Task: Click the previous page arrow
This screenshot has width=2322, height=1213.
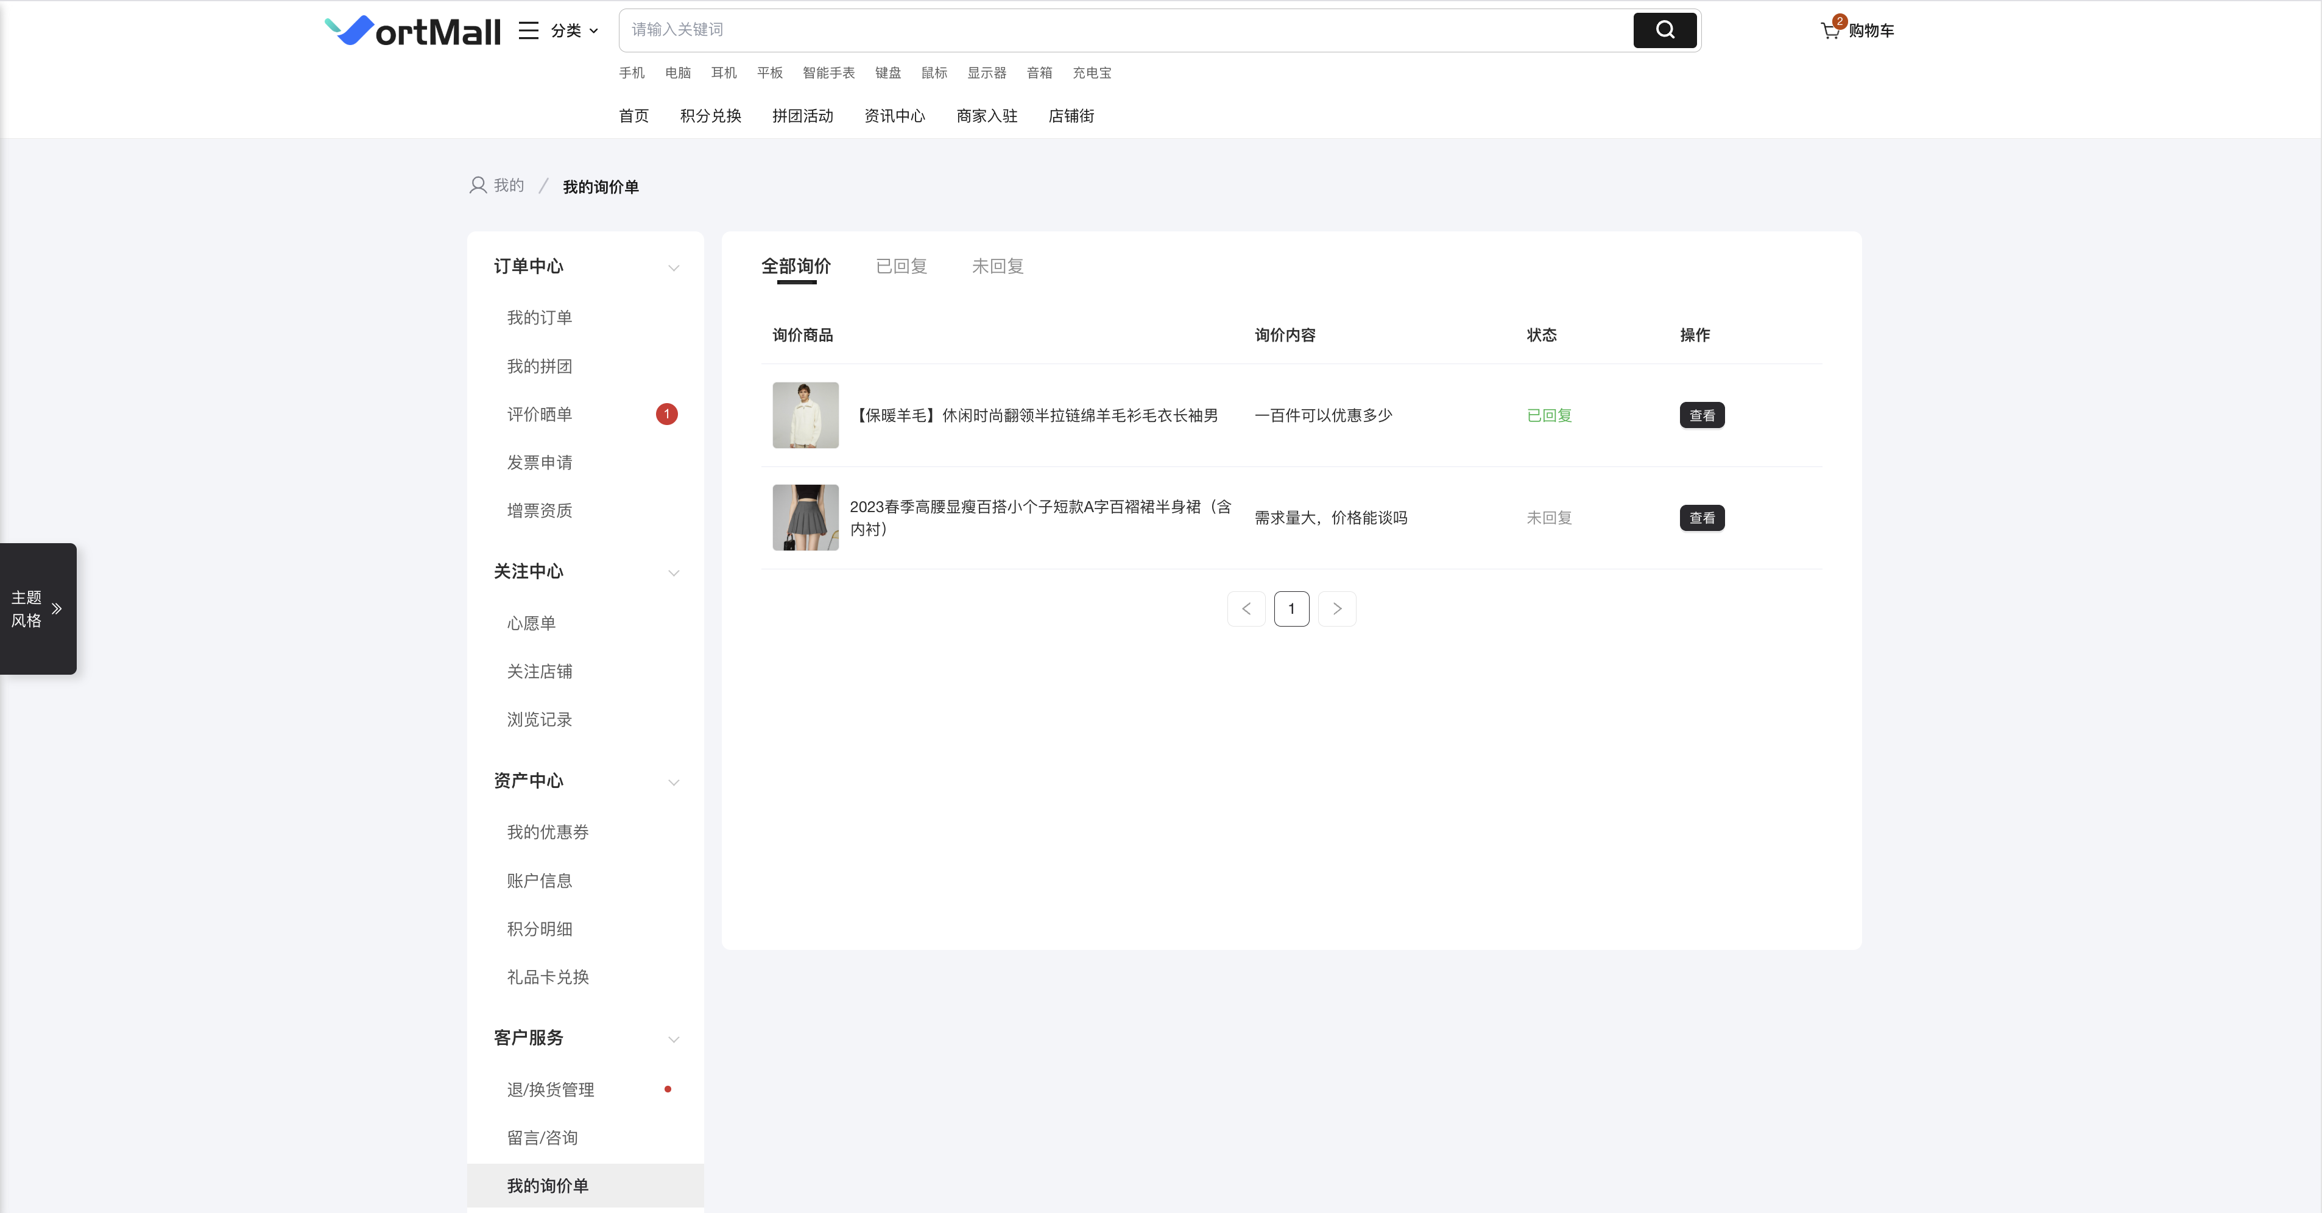Action: (1246, 609)
